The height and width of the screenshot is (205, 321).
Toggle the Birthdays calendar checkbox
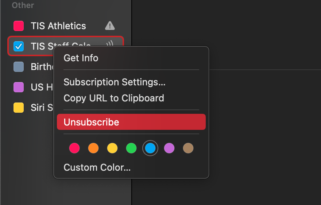pos(19,67)
